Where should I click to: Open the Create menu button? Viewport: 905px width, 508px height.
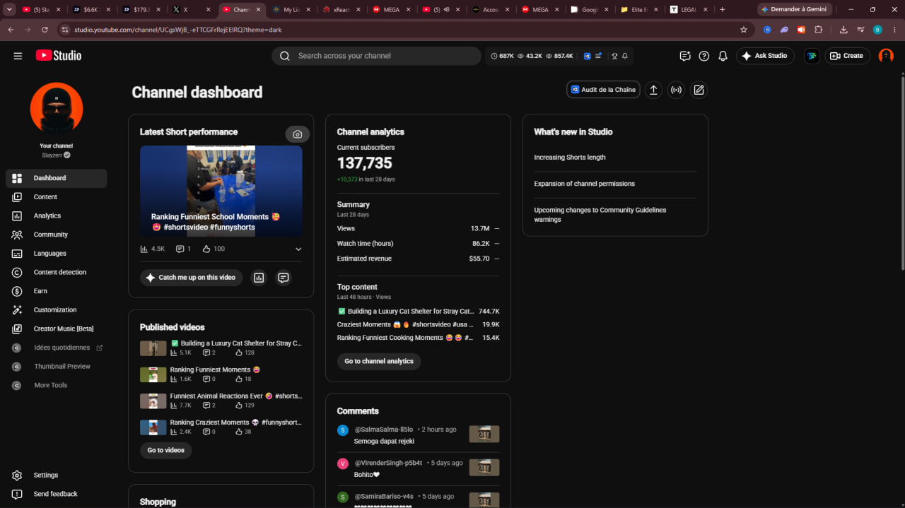pos(847,56)
